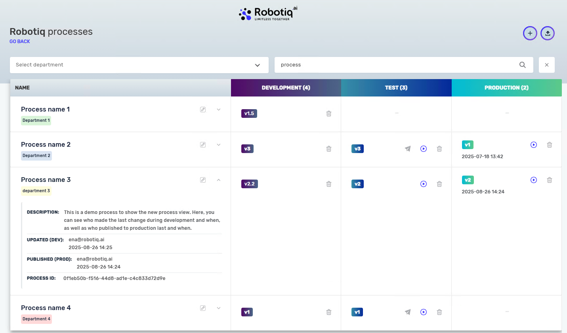The width and height of the screenshot is (567, 333).
Task: Click the Development (4) column header
Action: click(x=286, y=88)
